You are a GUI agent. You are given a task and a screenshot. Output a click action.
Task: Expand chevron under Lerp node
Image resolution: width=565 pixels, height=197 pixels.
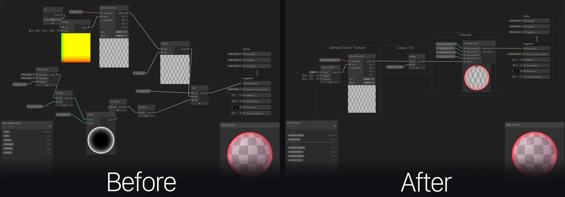click(200, 104)
